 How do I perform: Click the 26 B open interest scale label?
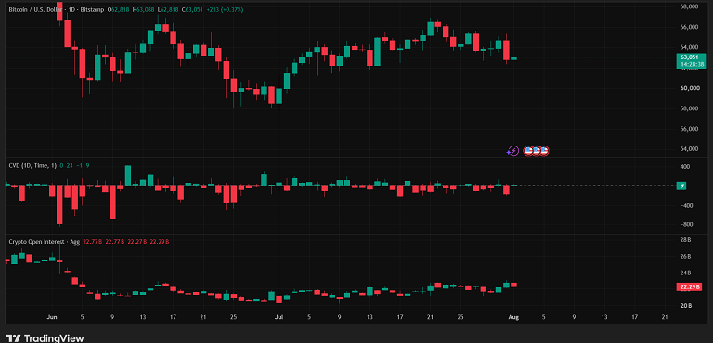click(686, 256)
